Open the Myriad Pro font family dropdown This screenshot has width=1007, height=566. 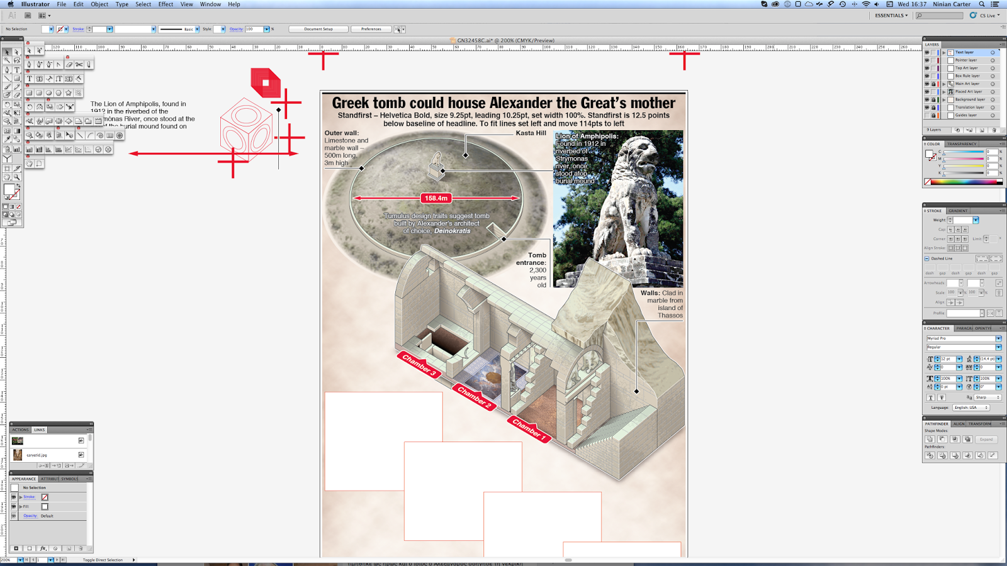[x=998, y=338]
